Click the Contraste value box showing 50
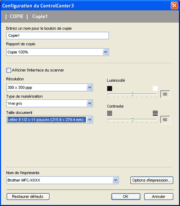The height and width of the screenshot is (206, 180). pos(165,120)
